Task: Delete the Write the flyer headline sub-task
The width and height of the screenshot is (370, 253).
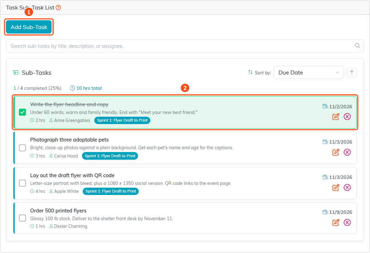Action: point(347,116)
